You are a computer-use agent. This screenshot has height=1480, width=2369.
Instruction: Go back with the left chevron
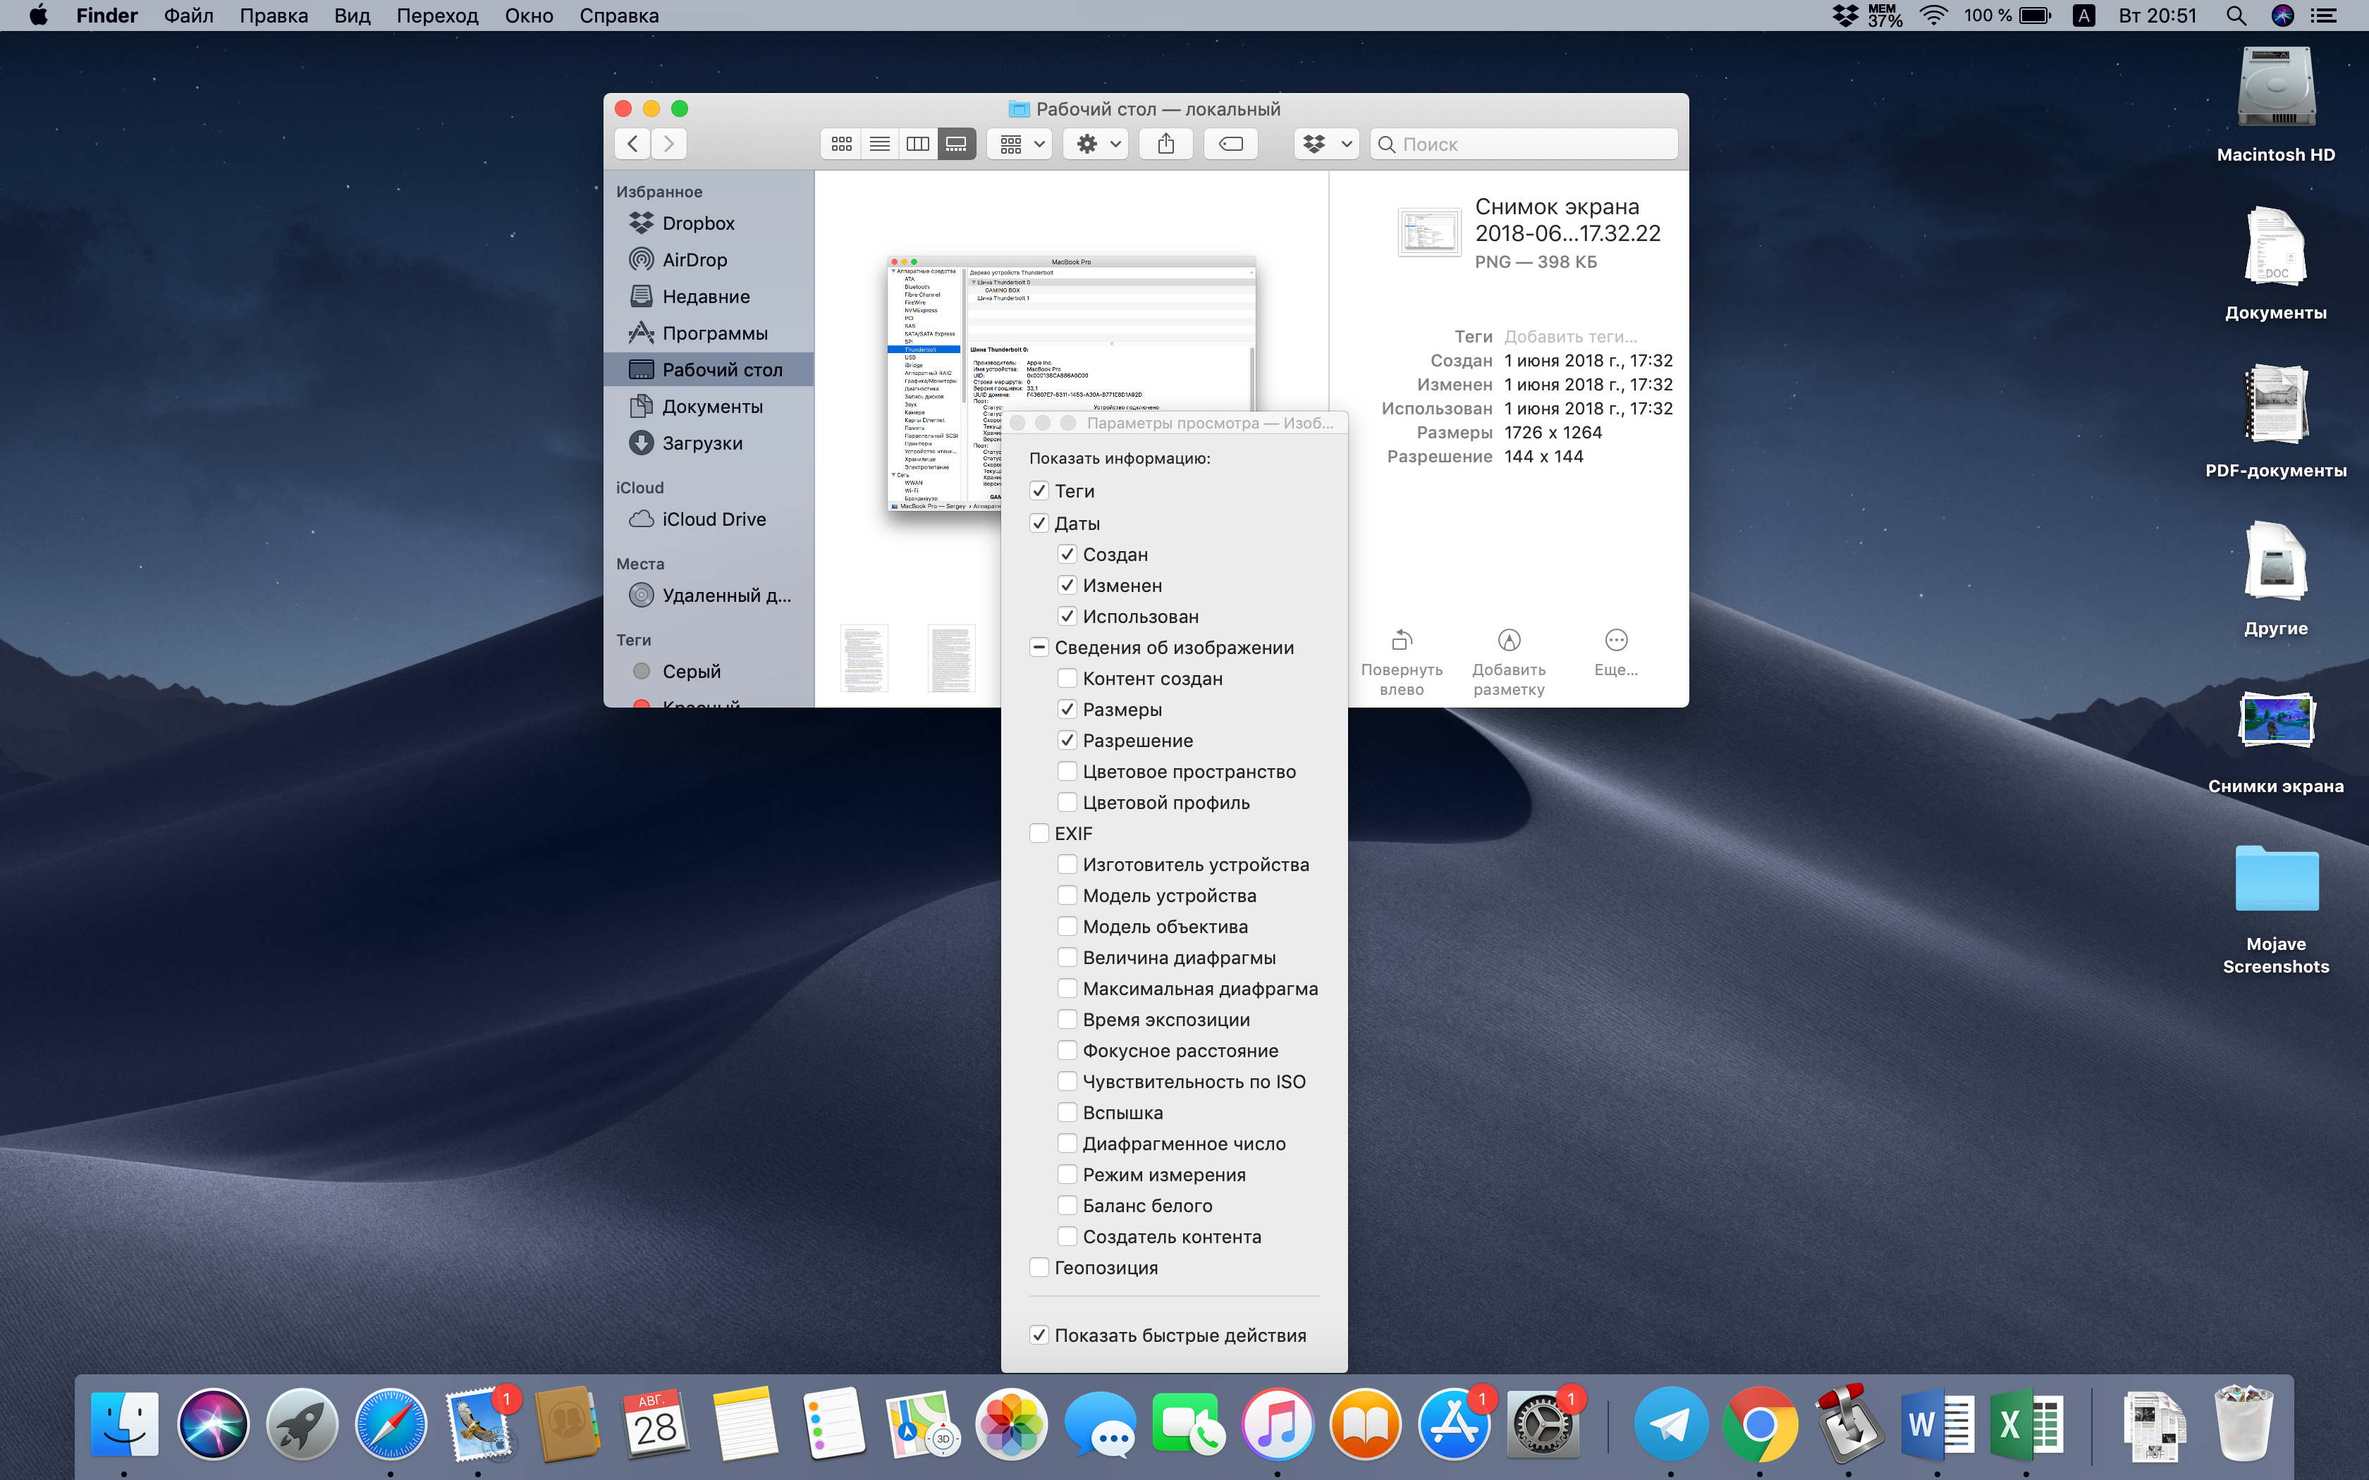click(633, 144)
